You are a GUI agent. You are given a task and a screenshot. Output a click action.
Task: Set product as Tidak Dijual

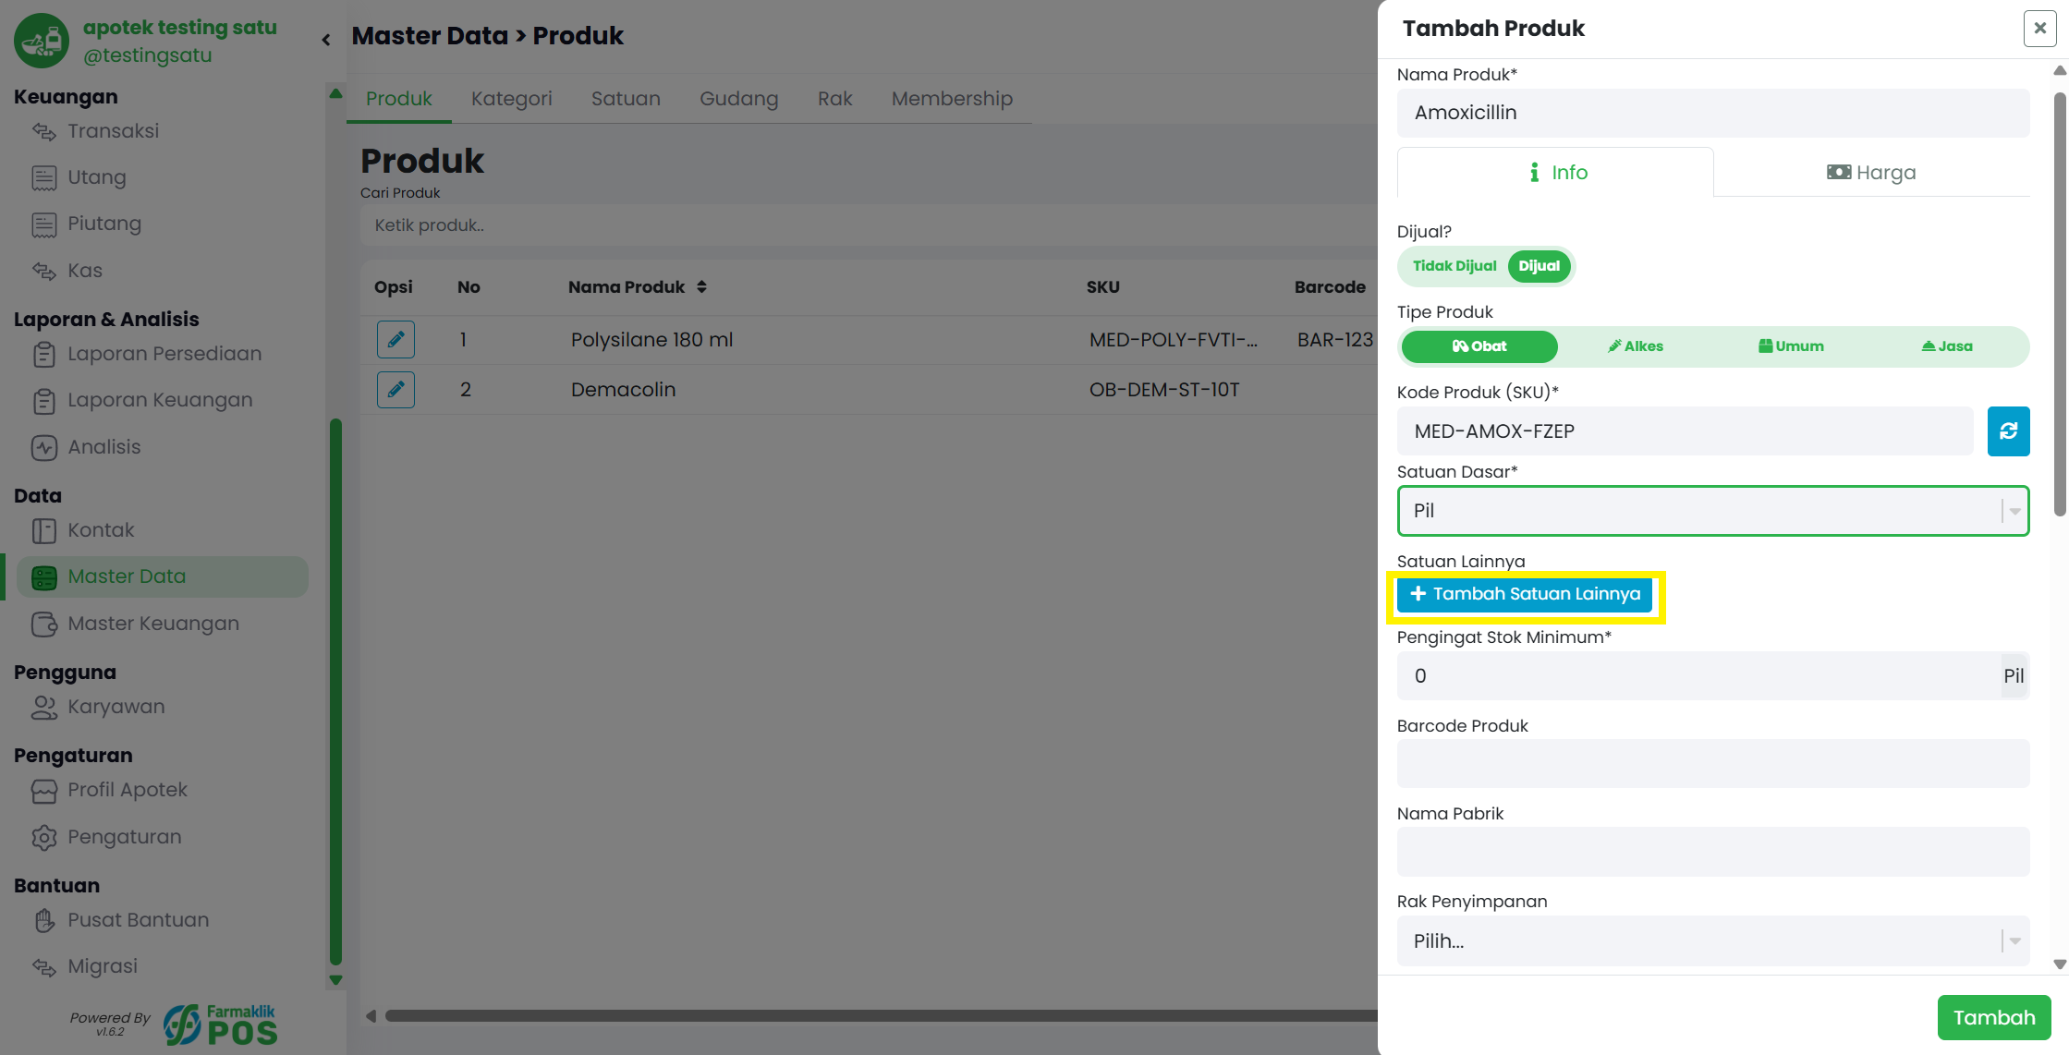[x=1454, y=266]
